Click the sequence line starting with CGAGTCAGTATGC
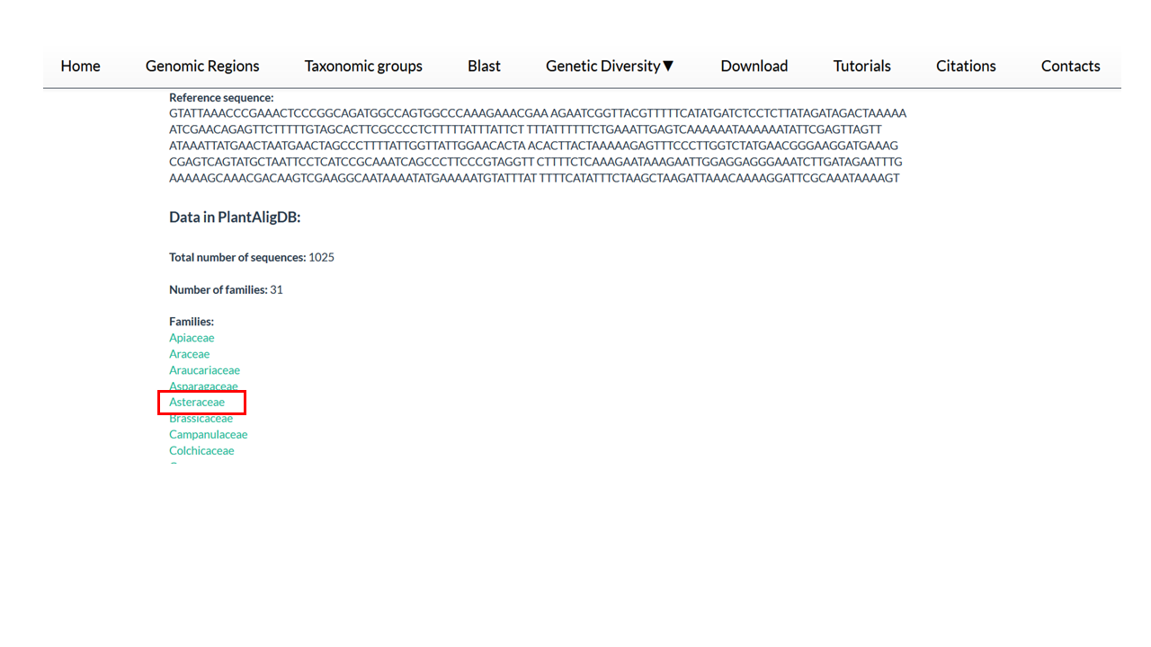Screen dimensions: 1151x647 [536, 162]
